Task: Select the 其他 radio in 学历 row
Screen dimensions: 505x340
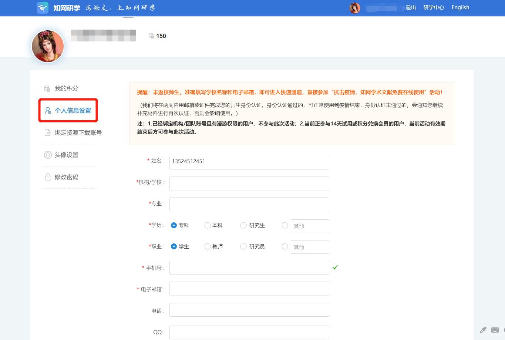Action: (285, 225)
